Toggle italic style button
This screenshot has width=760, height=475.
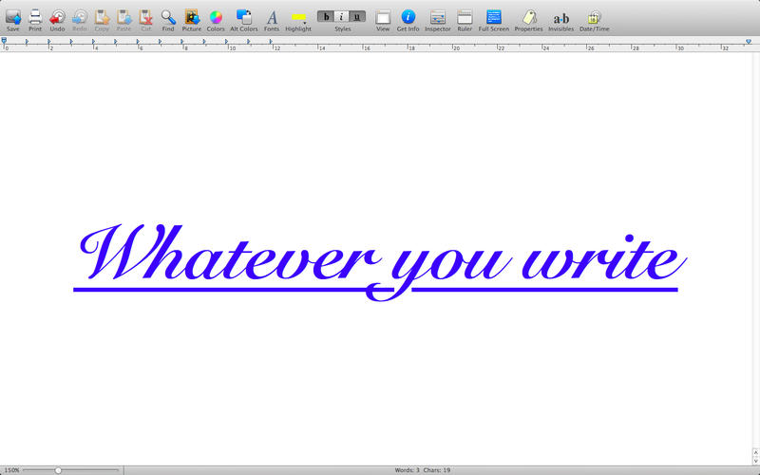(x=342, y=16)
